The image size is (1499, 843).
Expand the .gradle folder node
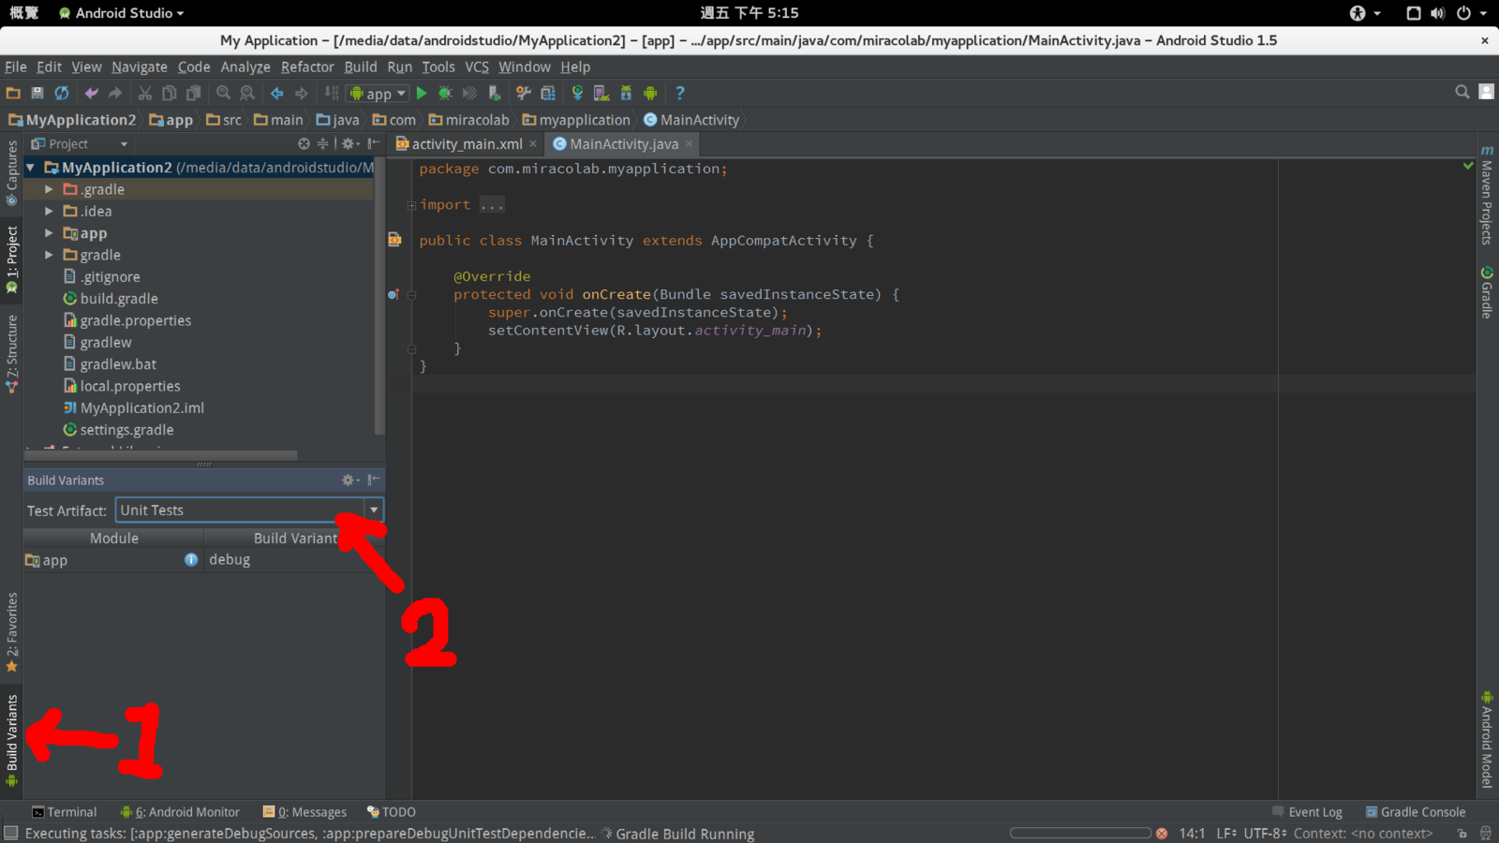click(x=49, y=189)
